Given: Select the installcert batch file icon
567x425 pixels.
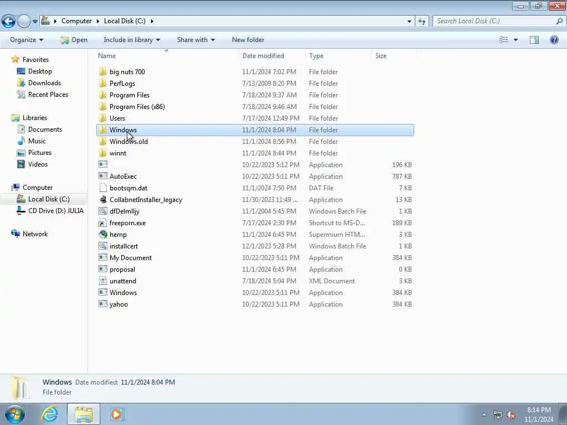Looking at the screenshot, I should (x=102, y=246).
